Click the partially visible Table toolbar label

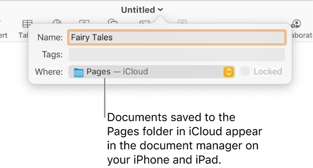23,35
